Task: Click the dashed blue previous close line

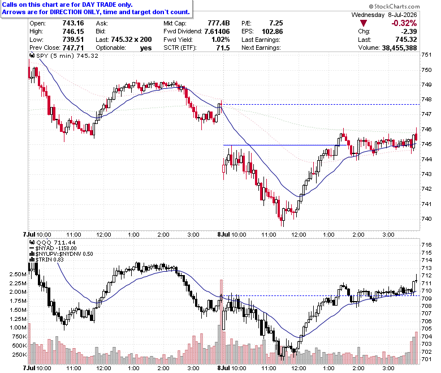Action: pyautogui.click(x=321, y=105)
